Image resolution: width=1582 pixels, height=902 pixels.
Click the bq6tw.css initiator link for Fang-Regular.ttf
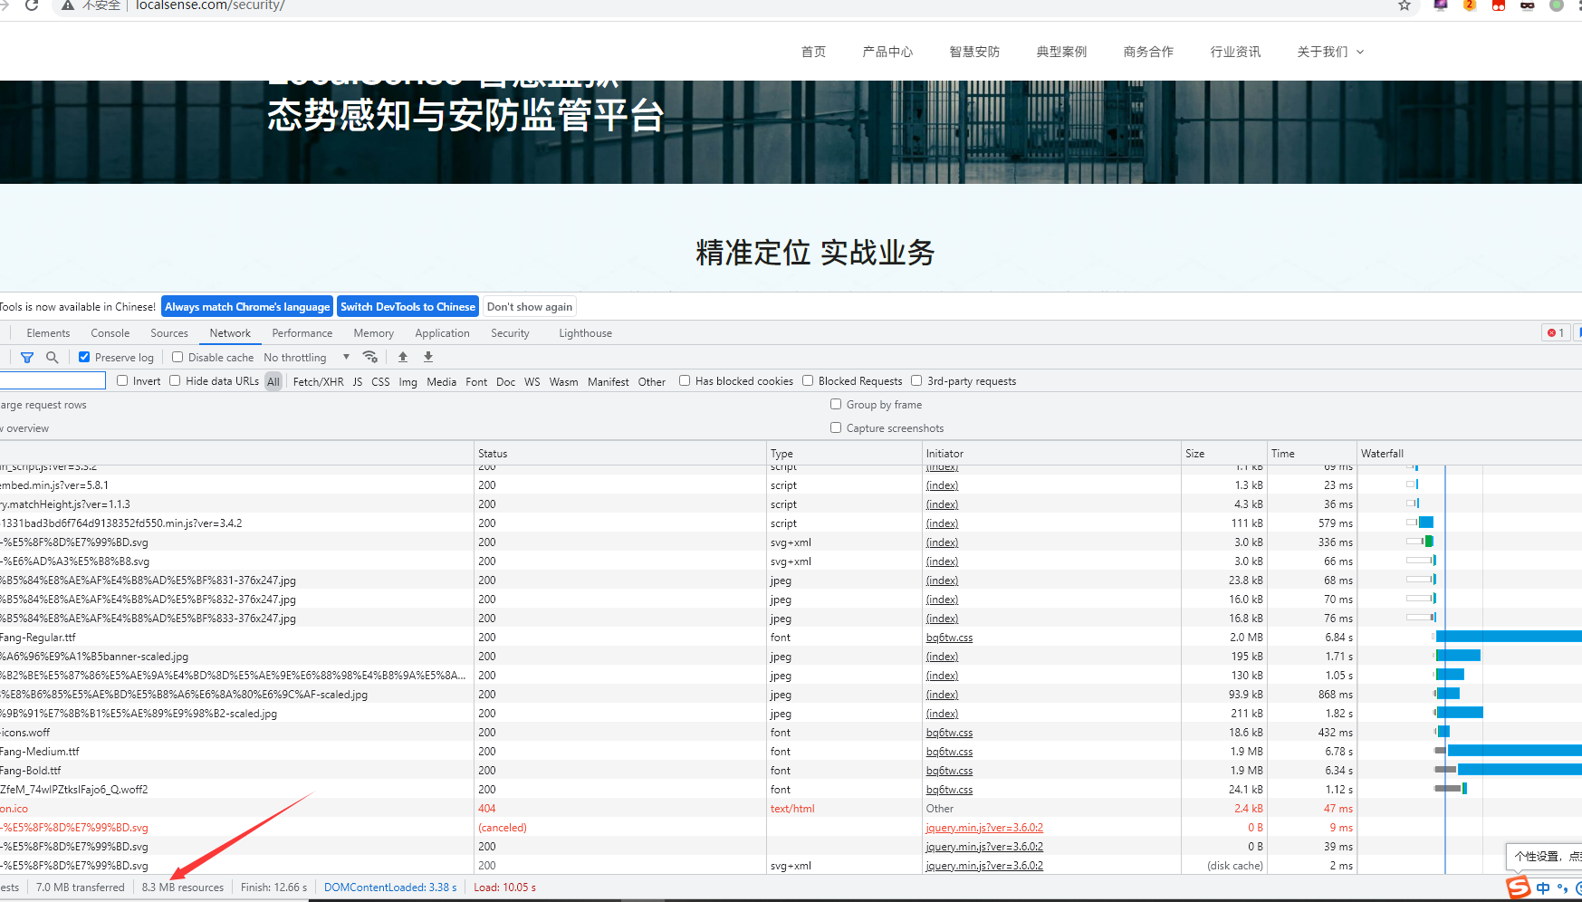tap(949, 638)
